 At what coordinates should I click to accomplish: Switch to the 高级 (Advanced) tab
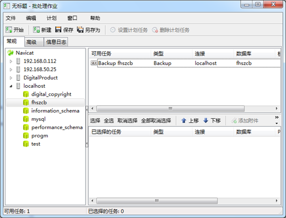click(x=31, y=42)
